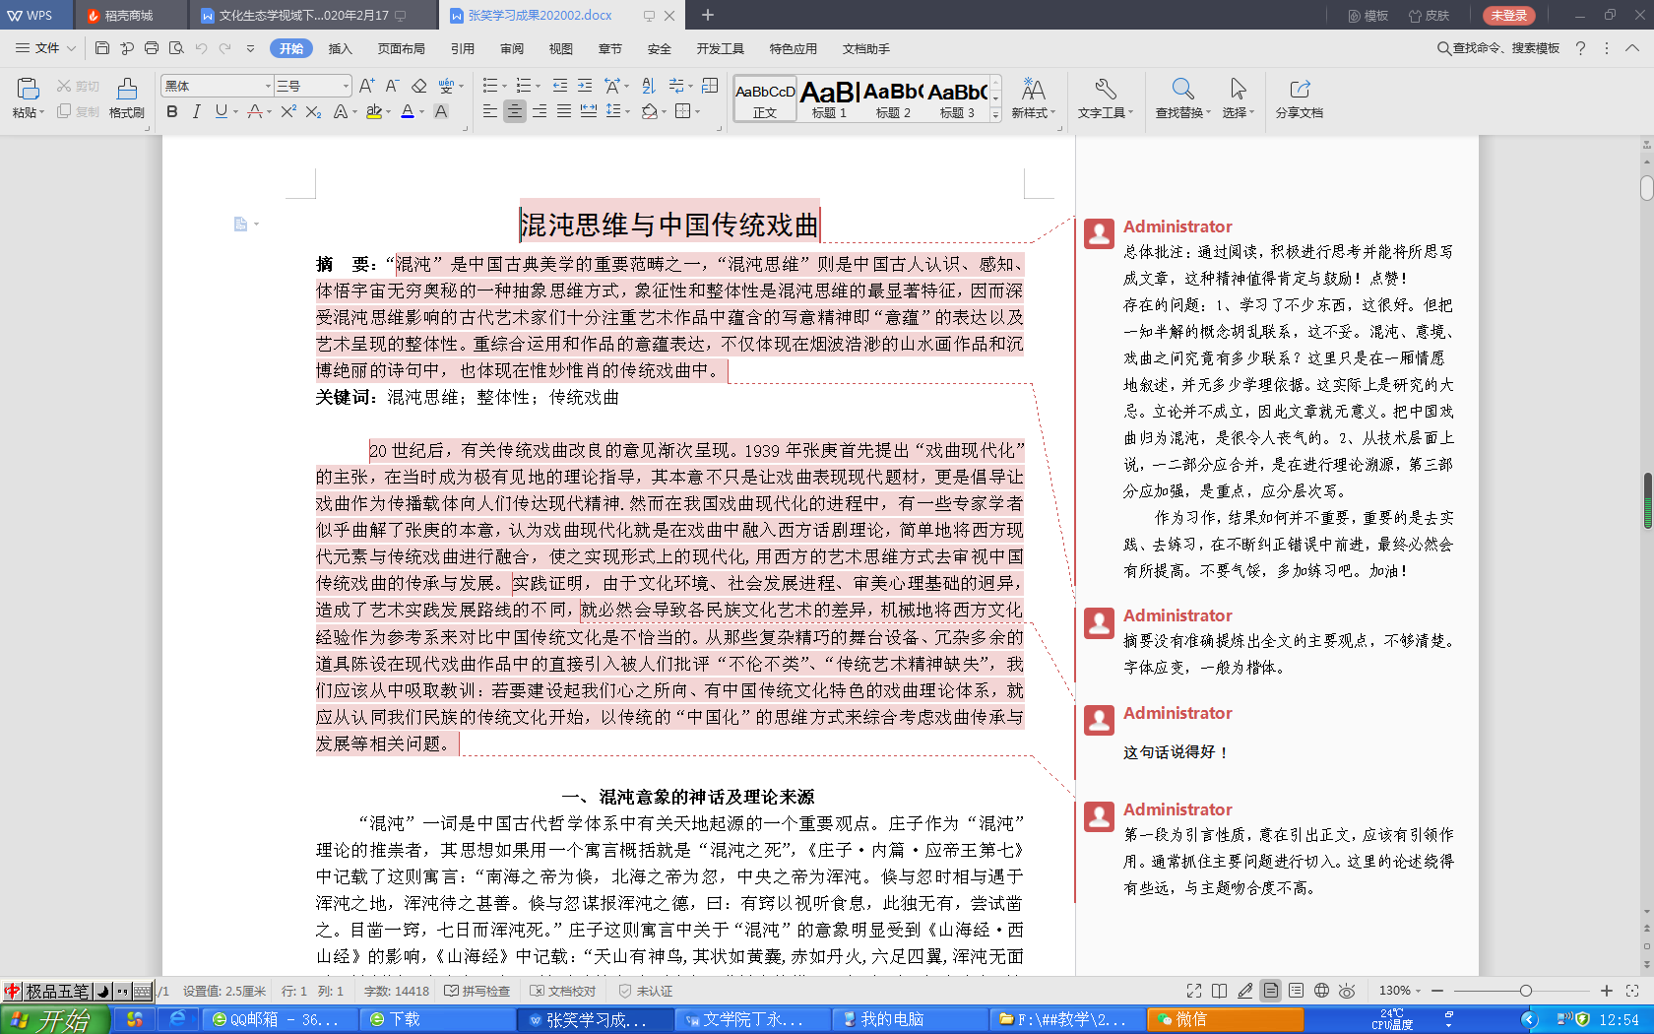Apply superscript formatting
This screenshot has height=1034, width=1654.
click(287, 111)
